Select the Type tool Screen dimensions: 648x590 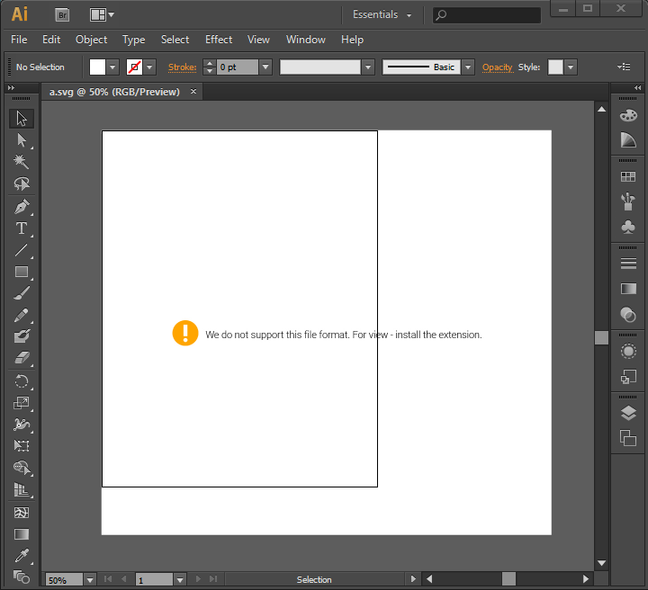(x=22, y=228)
